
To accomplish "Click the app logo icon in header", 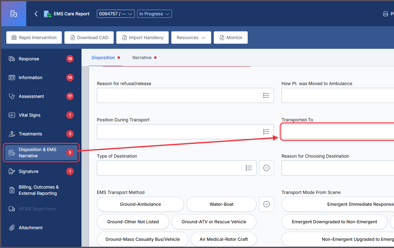I will [13, 14].
